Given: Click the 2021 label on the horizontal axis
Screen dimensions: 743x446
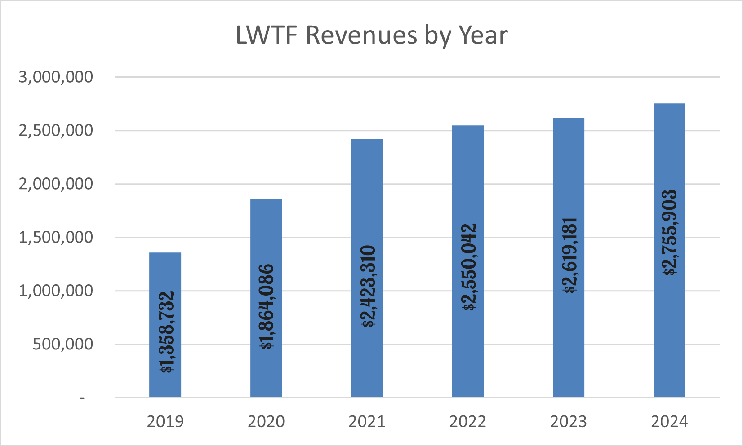Looking at the screenshot, I should pyautogui.click(x=367, y=422).
